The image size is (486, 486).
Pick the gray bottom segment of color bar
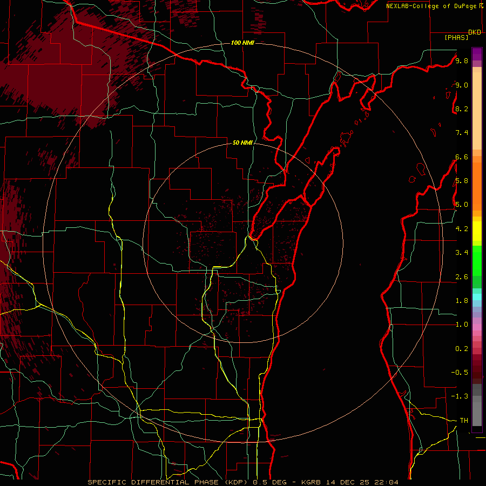(x=477, y=414)
